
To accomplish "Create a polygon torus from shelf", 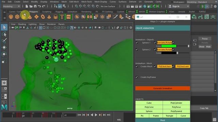I will pos(43,17).
